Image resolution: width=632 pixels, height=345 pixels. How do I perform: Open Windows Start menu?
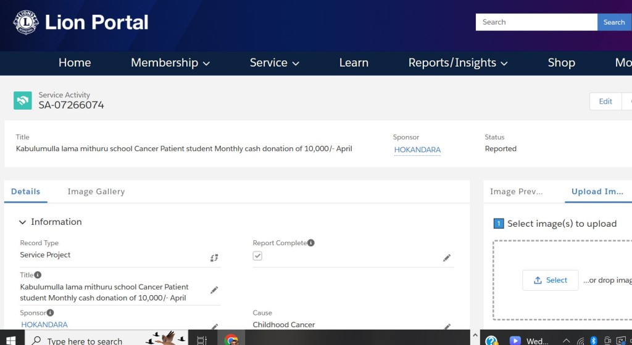tap(11, 340)
